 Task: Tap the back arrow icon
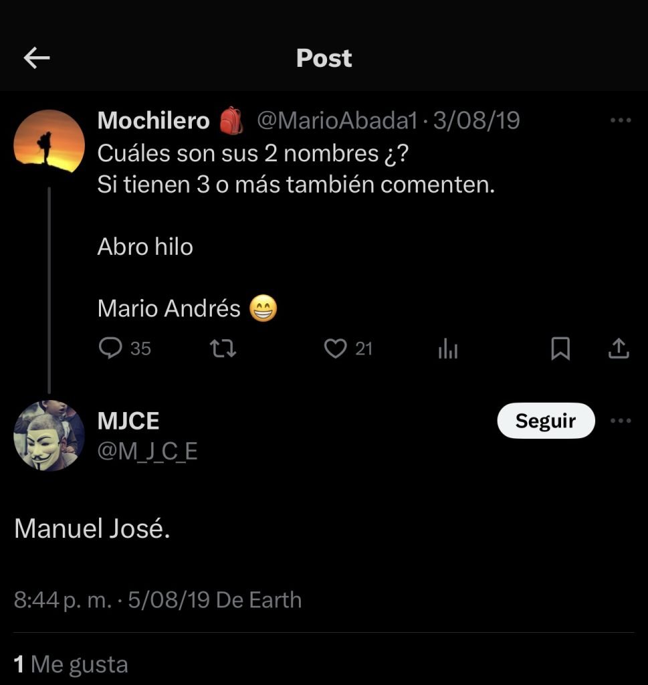(37, 59)
